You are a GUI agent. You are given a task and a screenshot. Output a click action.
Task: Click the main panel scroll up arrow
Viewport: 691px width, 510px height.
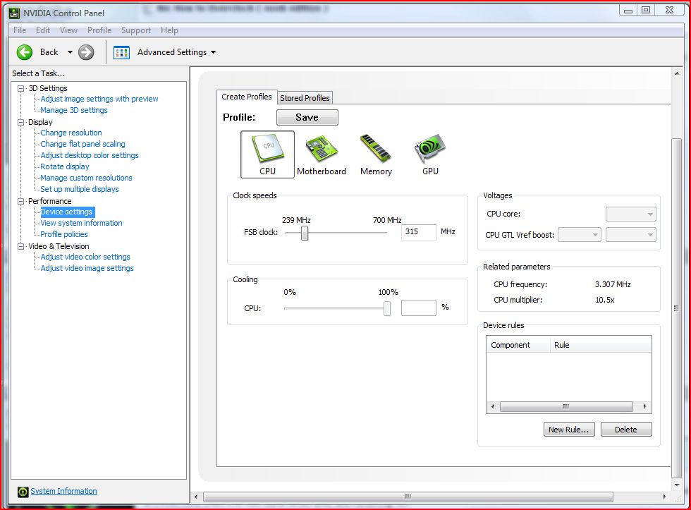[x=677, y=73]
